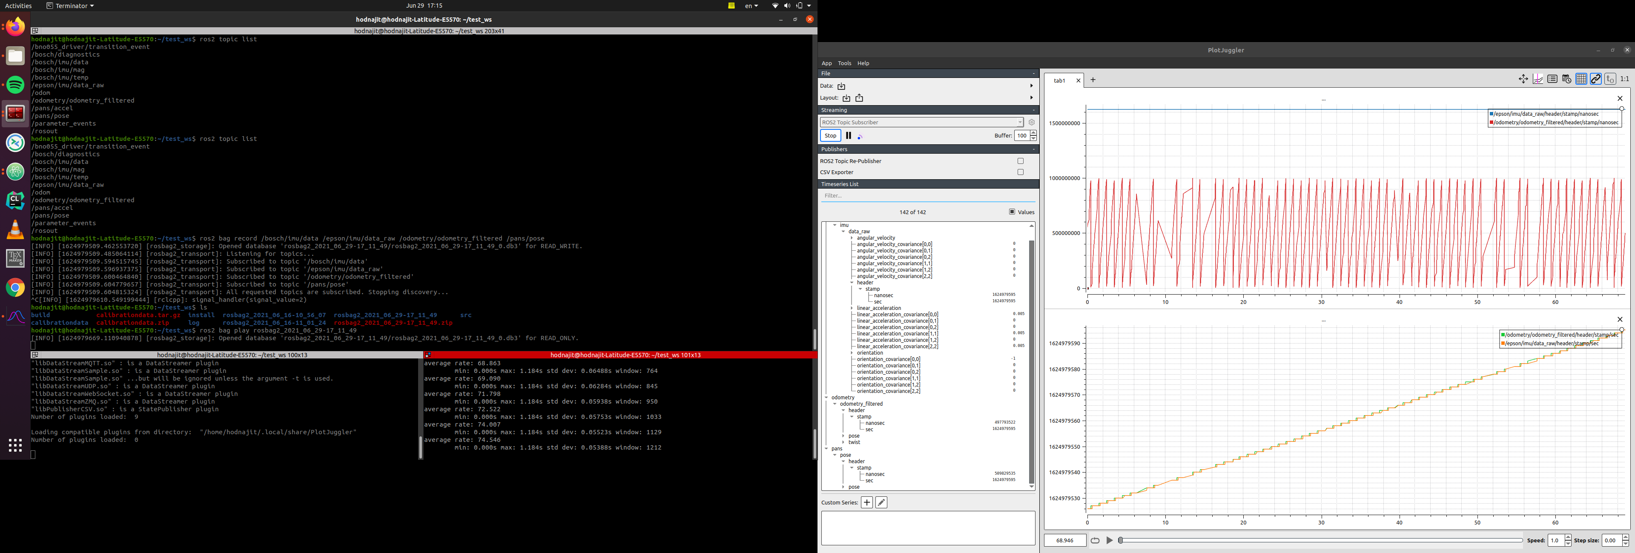Enable the ROS2 Topic Re-Publisher checkbox

[x=1021, y=160]
